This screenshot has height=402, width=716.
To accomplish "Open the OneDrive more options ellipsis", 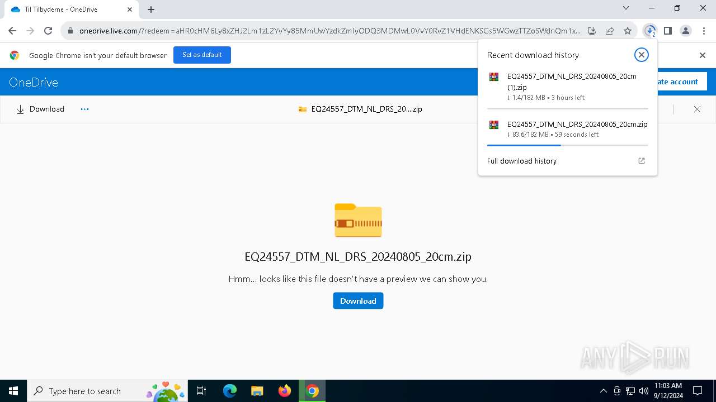I will click(85, 109).
